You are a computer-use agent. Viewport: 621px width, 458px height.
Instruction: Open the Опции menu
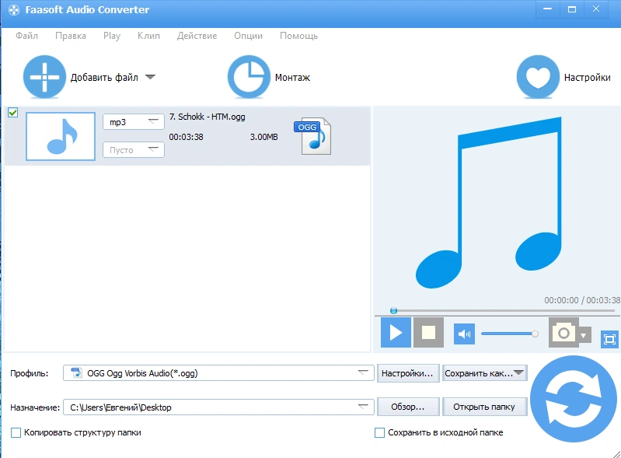pyautogui.click(x=248, y=36)
